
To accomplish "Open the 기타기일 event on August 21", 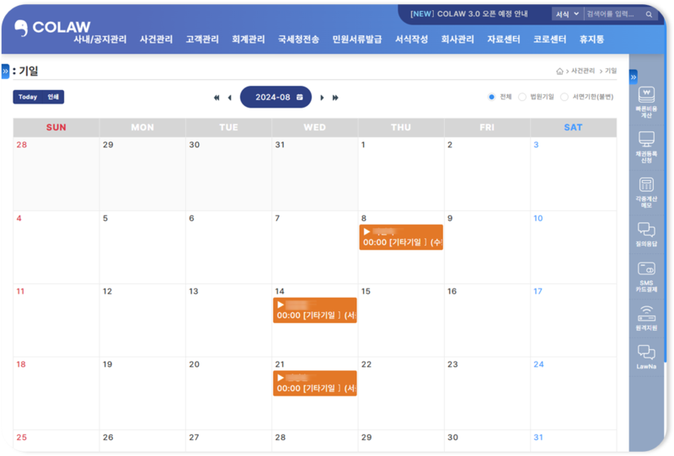I will pyautogui.click(x=314, y=383).
